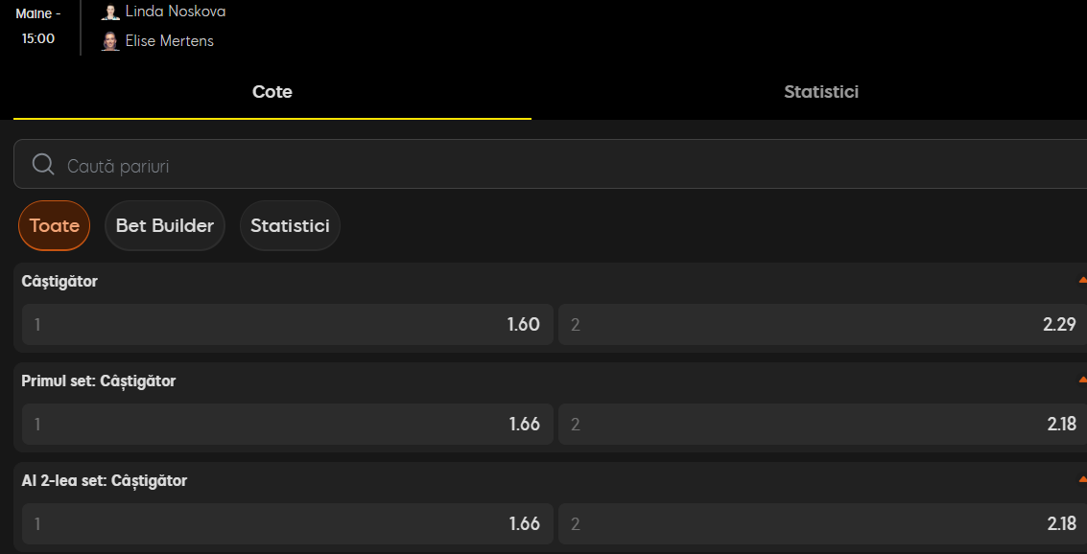This screenshot has height=554, width=1087.
Task: Select the Cote tab
Action: 272,92
